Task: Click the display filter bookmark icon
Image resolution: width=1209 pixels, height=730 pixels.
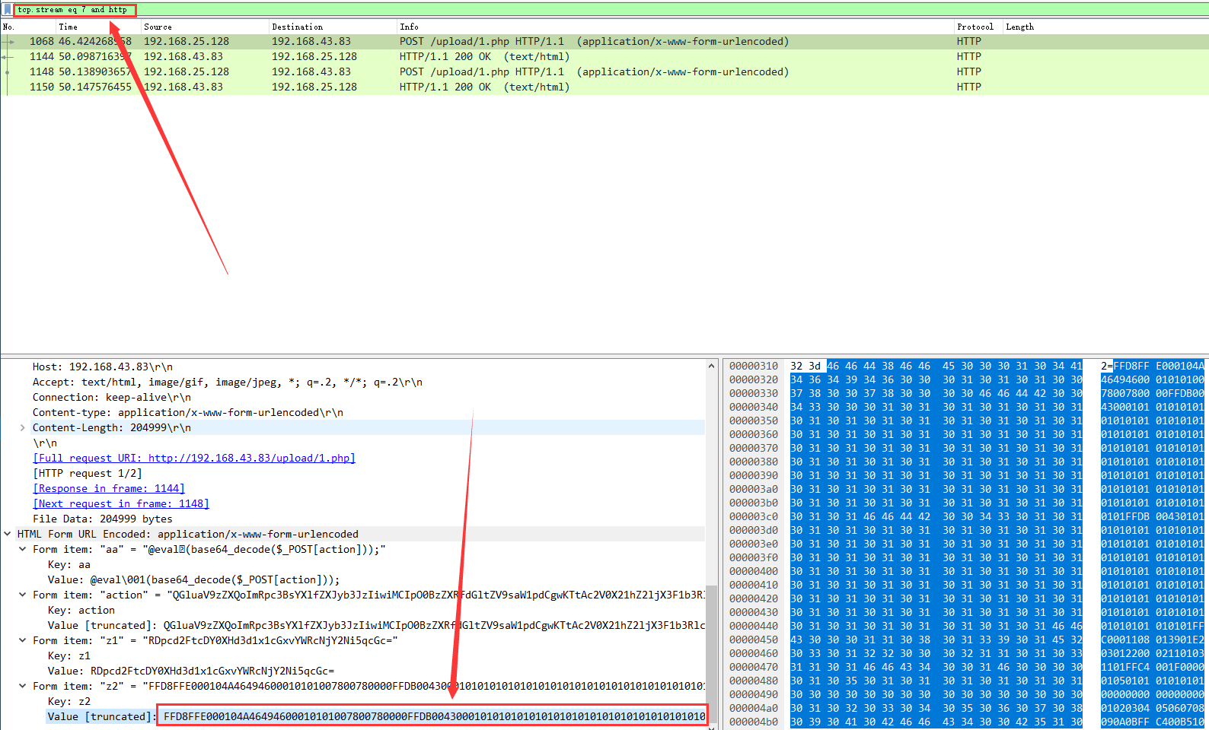Action: pyautogui.click(x=7, y=10)
